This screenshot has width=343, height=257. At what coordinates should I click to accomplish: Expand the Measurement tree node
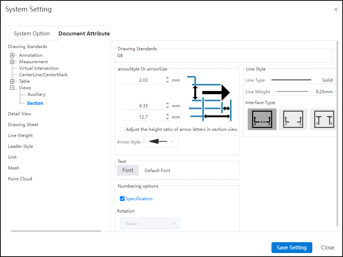[x=12, y=62]
